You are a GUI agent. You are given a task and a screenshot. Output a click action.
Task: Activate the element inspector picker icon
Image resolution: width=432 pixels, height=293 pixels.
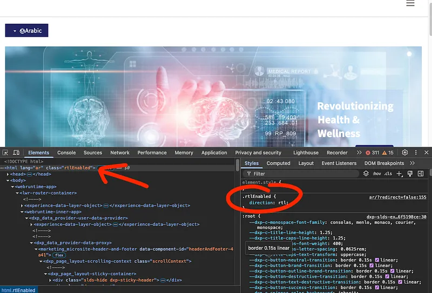coord(5,152)
